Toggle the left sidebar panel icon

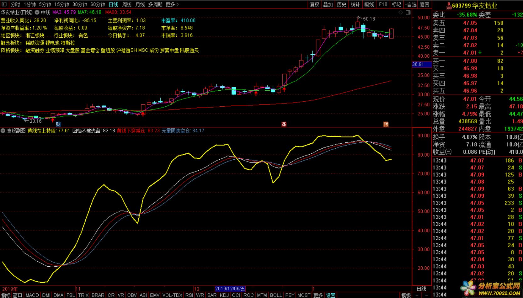[x=4, y=4]
